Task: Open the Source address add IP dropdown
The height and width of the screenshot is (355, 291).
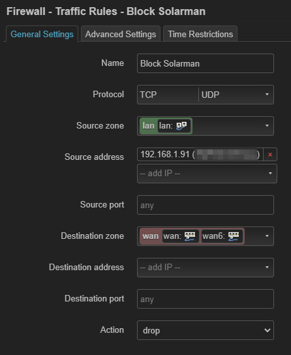Action: [207, 174]
